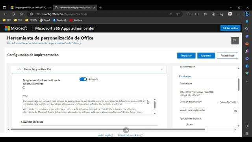Viewport: 252px width, 142px height.
Task: Click the Importar button
Action: 186,56
